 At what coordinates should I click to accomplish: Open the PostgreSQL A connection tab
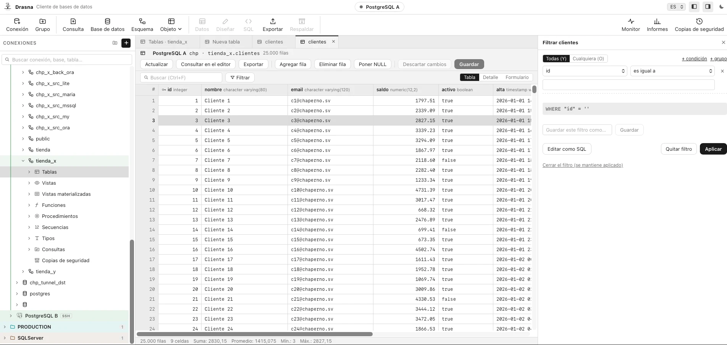[x=379, y=7]
